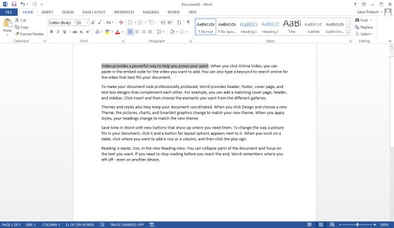
Task: Decrease paragraph indent
Action: (x=163, y=22)
